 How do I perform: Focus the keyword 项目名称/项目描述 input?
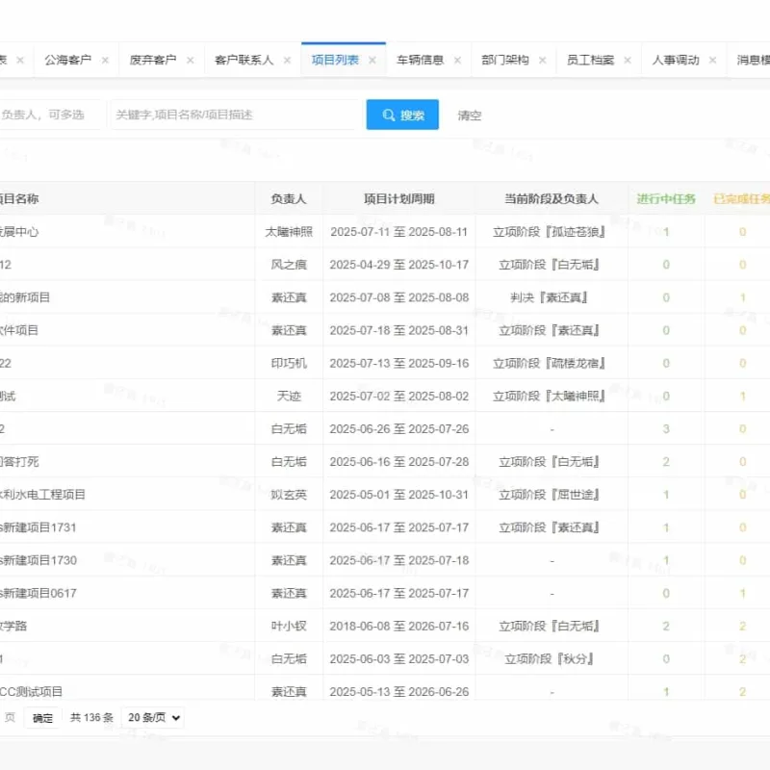[x=235, y=115]
